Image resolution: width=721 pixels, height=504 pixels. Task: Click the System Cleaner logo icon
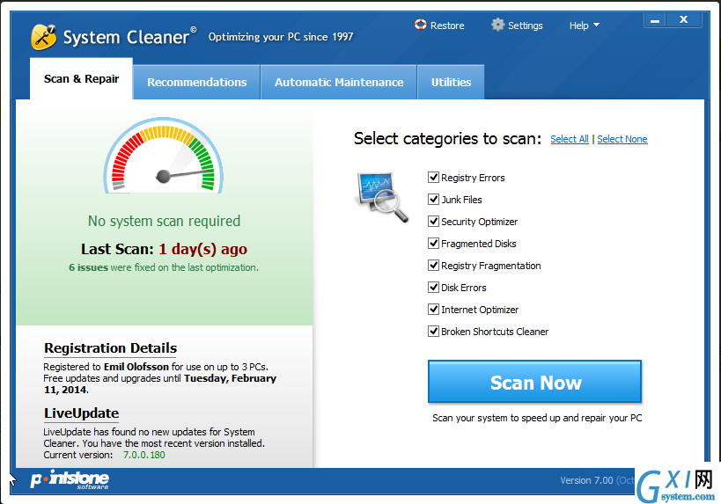coord(44,37)
